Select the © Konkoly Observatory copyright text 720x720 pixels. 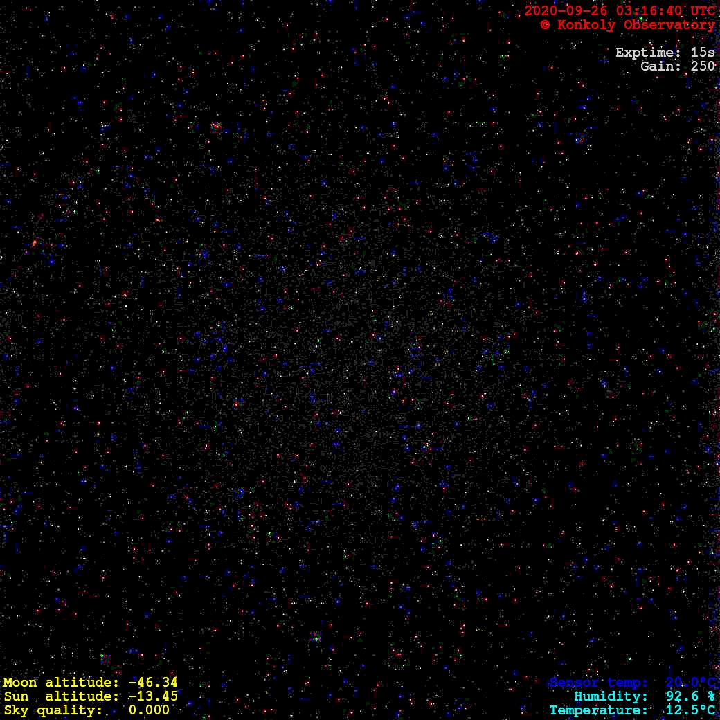click(627, 25)
